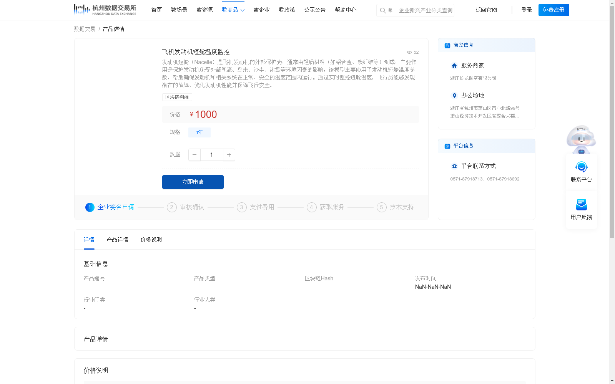This screenshot has height=384, width=615.
Task: Click the NaN-NaN-NaN publish date
Action: point(433,287)
